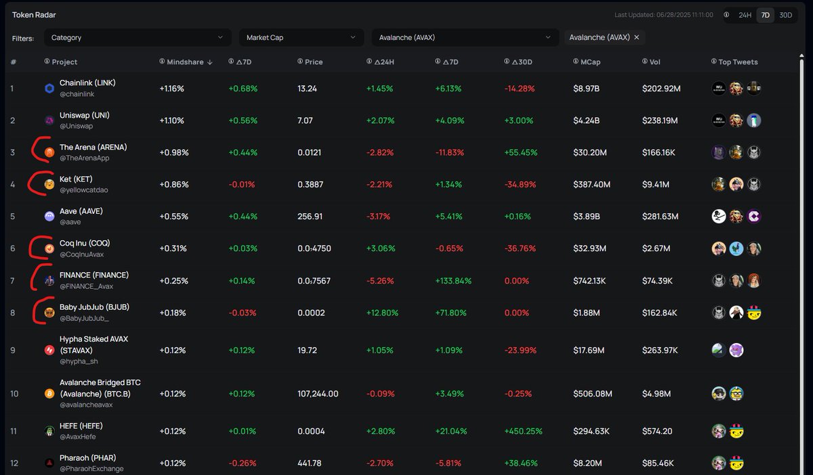Image resolution: width=813 pixels, height=475 pixels.
Task: Click the +450.25% 30-day change value
Action: (523, 431)
